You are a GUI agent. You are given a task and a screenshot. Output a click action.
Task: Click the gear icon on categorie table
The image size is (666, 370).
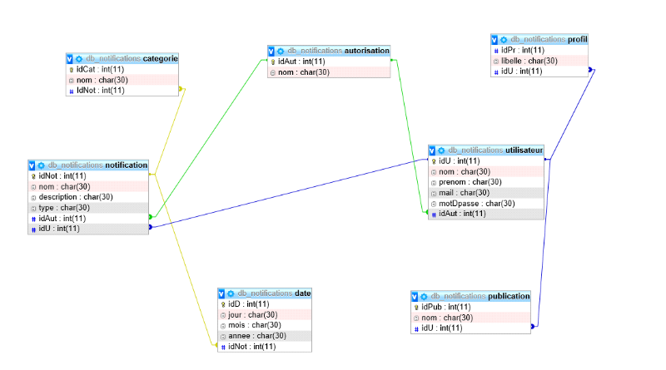coord(79,59)
